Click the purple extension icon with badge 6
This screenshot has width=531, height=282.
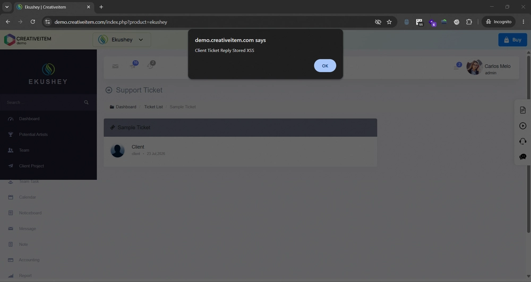432,22
